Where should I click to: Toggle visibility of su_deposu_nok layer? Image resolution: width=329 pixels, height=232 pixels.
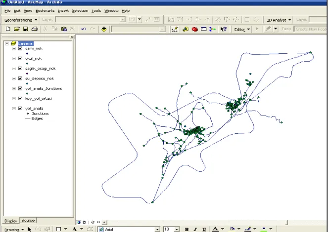click(x=20, y=78)
